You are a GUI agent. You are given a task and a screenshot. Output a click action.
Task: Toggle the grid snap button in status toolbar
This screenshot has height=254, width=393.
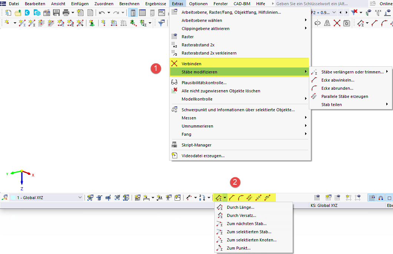(372, 198)
